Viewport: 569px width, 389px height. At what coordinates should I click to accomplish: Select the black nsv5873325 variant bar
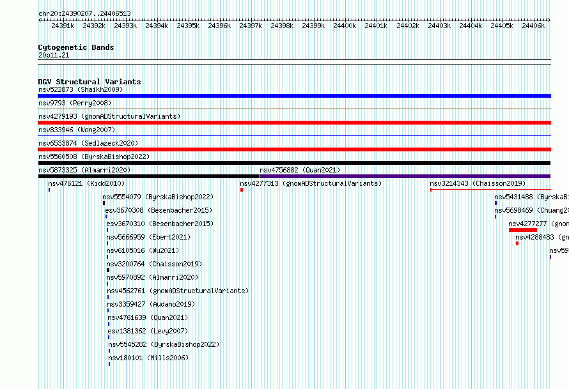[x=149, y=176]
